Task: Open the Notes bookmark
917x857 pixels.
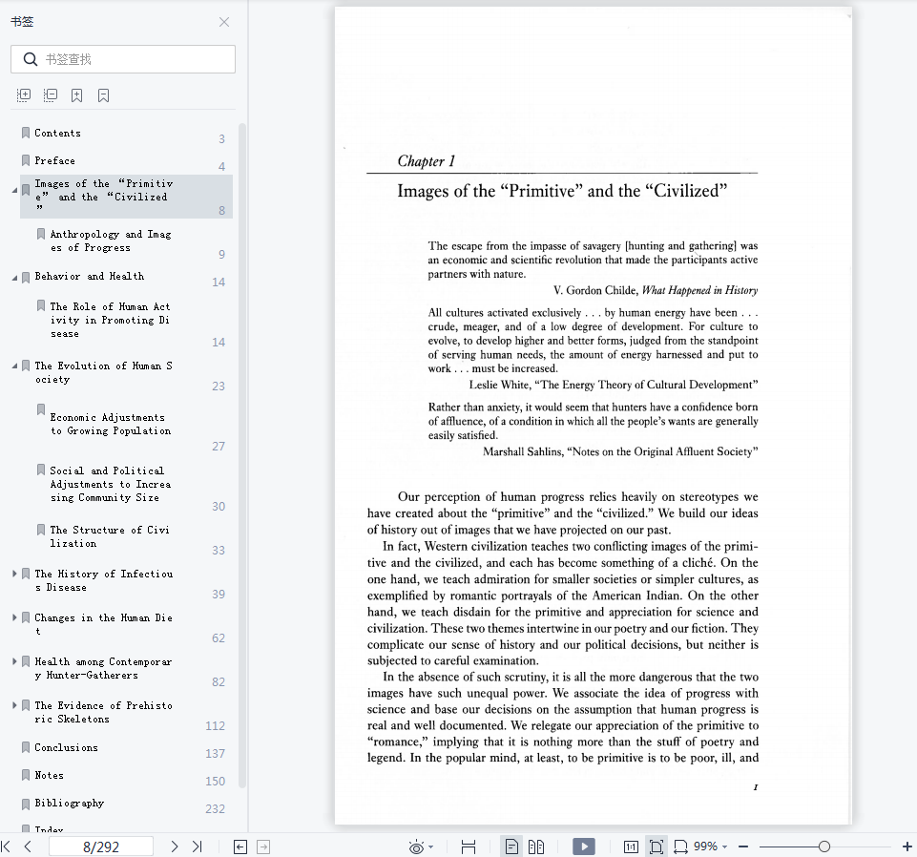Action: [x=49, y=775]
